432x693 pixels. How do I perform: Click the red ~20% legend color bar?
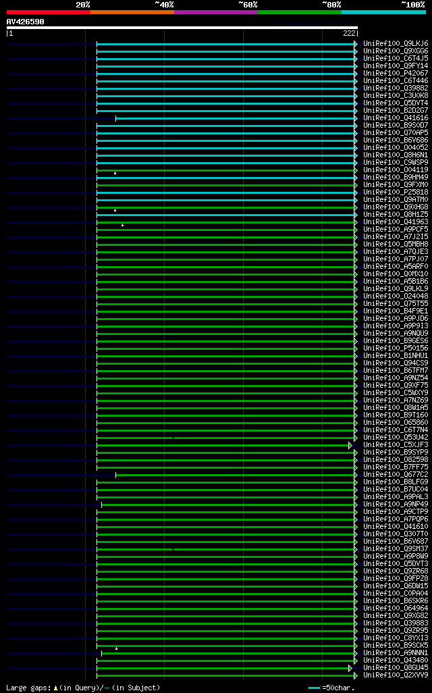[49, 12]
